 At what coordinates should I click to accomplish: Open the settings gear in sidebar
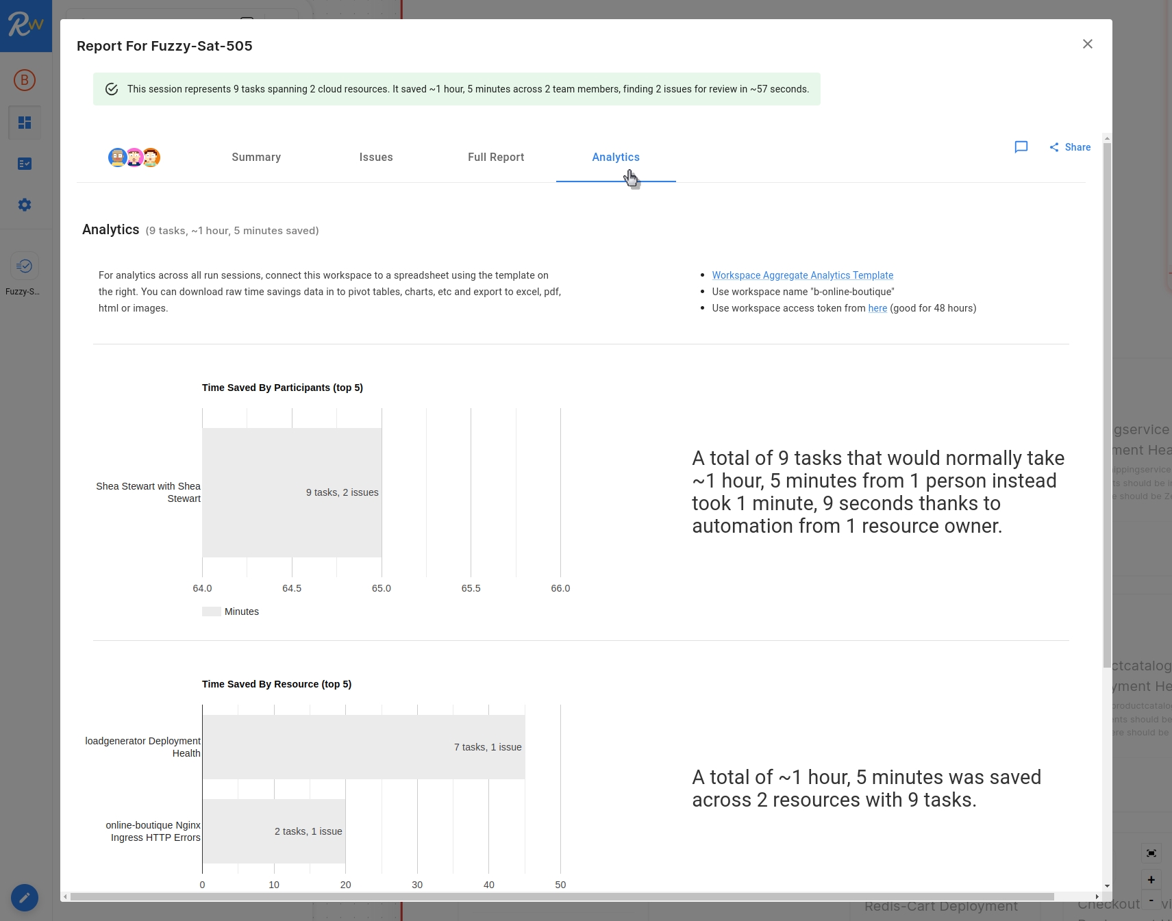[x=25, y=205]
